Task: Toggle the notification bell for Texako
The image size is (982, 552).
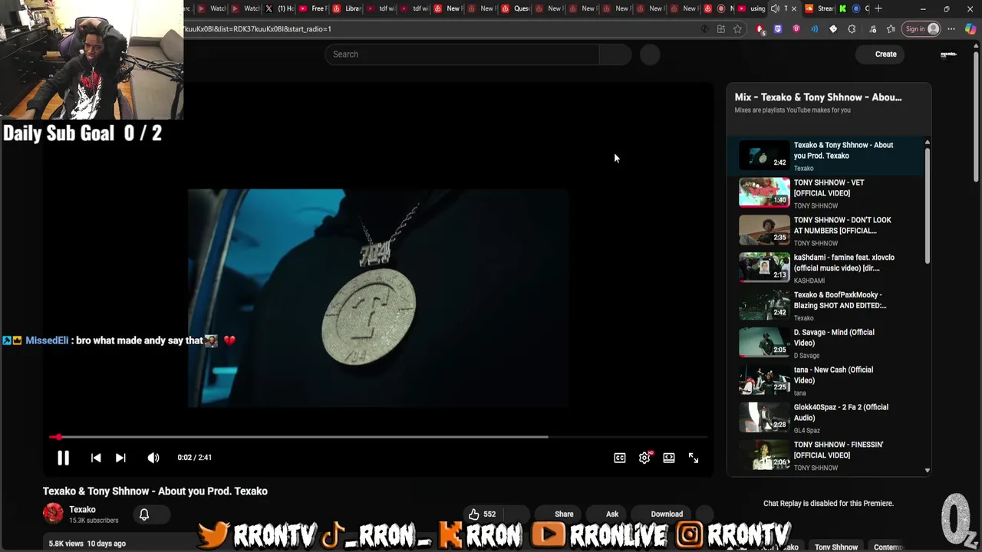Action: [x=144, y=514]
